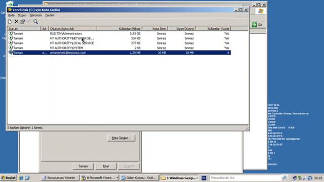Click the Find magnifier toolbar icon
Viewport: 324px width, 182px height.
35,22
